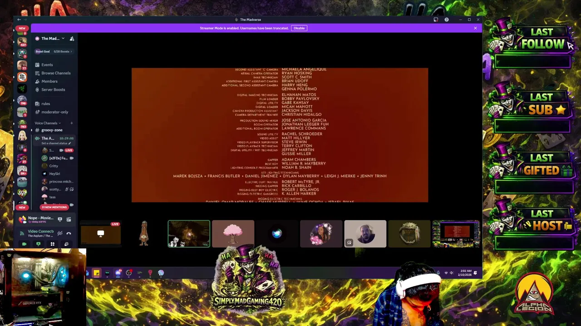
Task: Open activities clapperboard icon beside Nope - Movie
Action: click(69, 219)
